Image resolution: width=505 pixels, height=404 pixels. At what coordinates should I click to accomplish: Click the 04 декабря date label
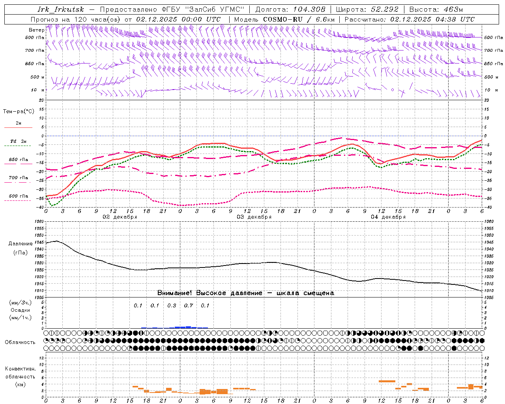(388, 217)
